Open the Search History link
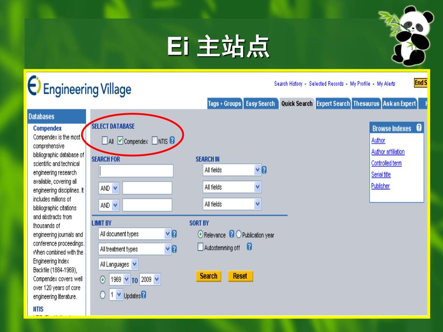This screenshot has height=332, width=443. [288, 83]
